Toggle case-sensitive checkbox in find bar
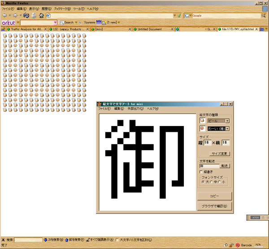Viewport: 269px width, 249px height. 117,240
